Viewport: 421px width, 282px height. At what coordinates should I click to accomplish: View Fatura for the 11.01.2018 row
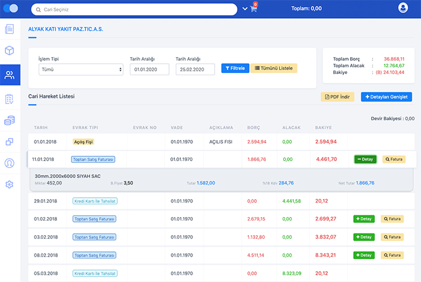394,159
